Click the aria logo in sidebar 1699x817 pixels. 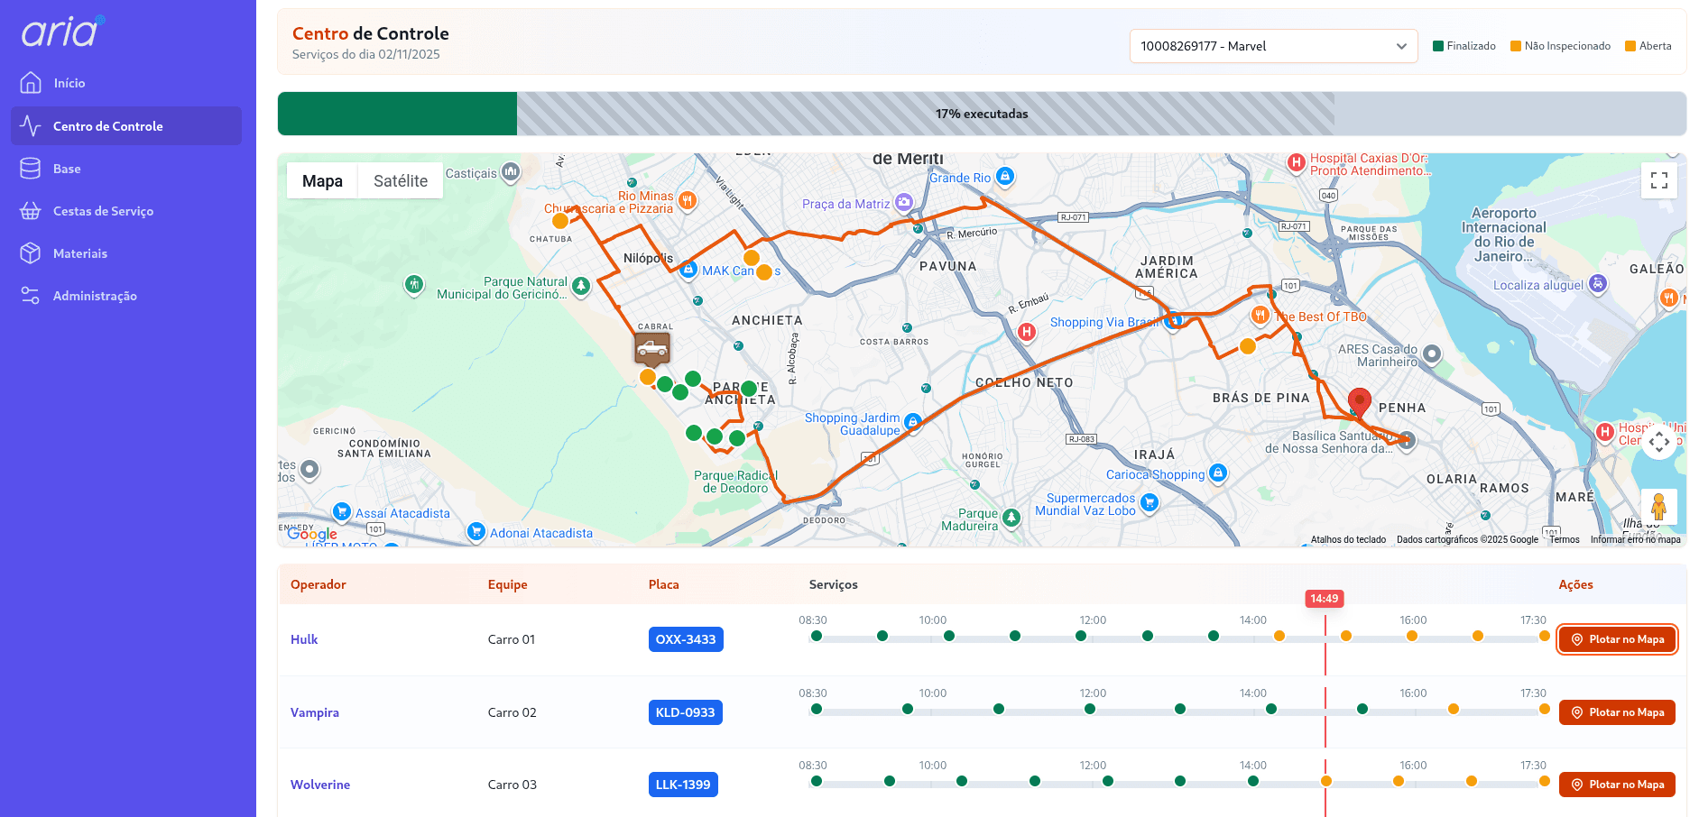(x=62, y=32)
